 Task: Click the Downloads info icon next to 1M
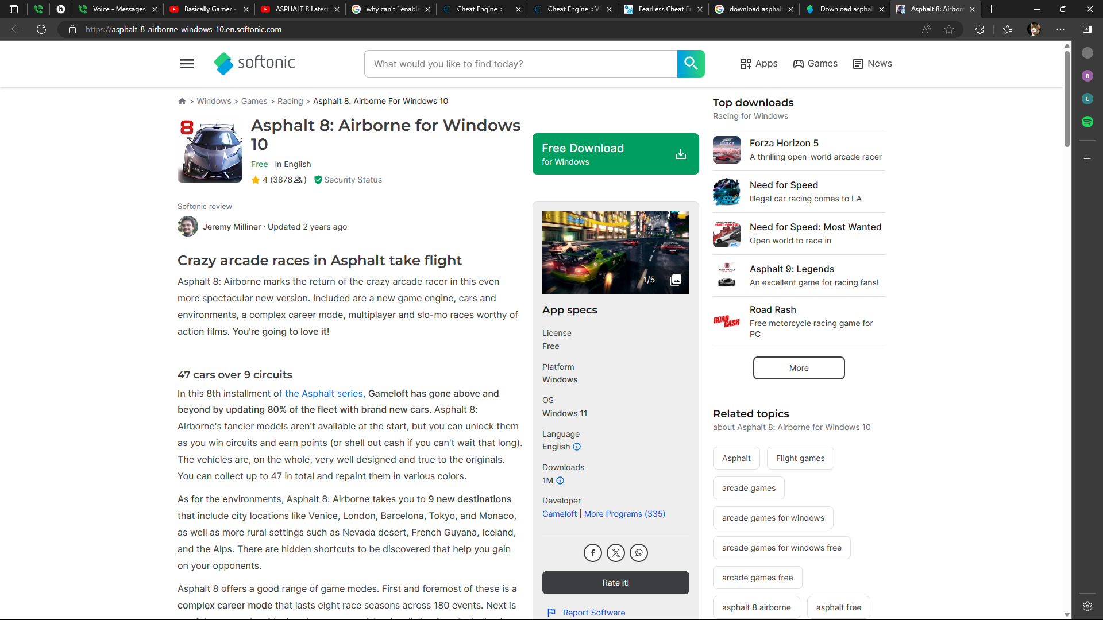coord(560,480)
